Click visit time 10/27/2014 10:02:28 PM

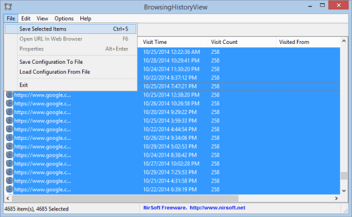[171, 164]
